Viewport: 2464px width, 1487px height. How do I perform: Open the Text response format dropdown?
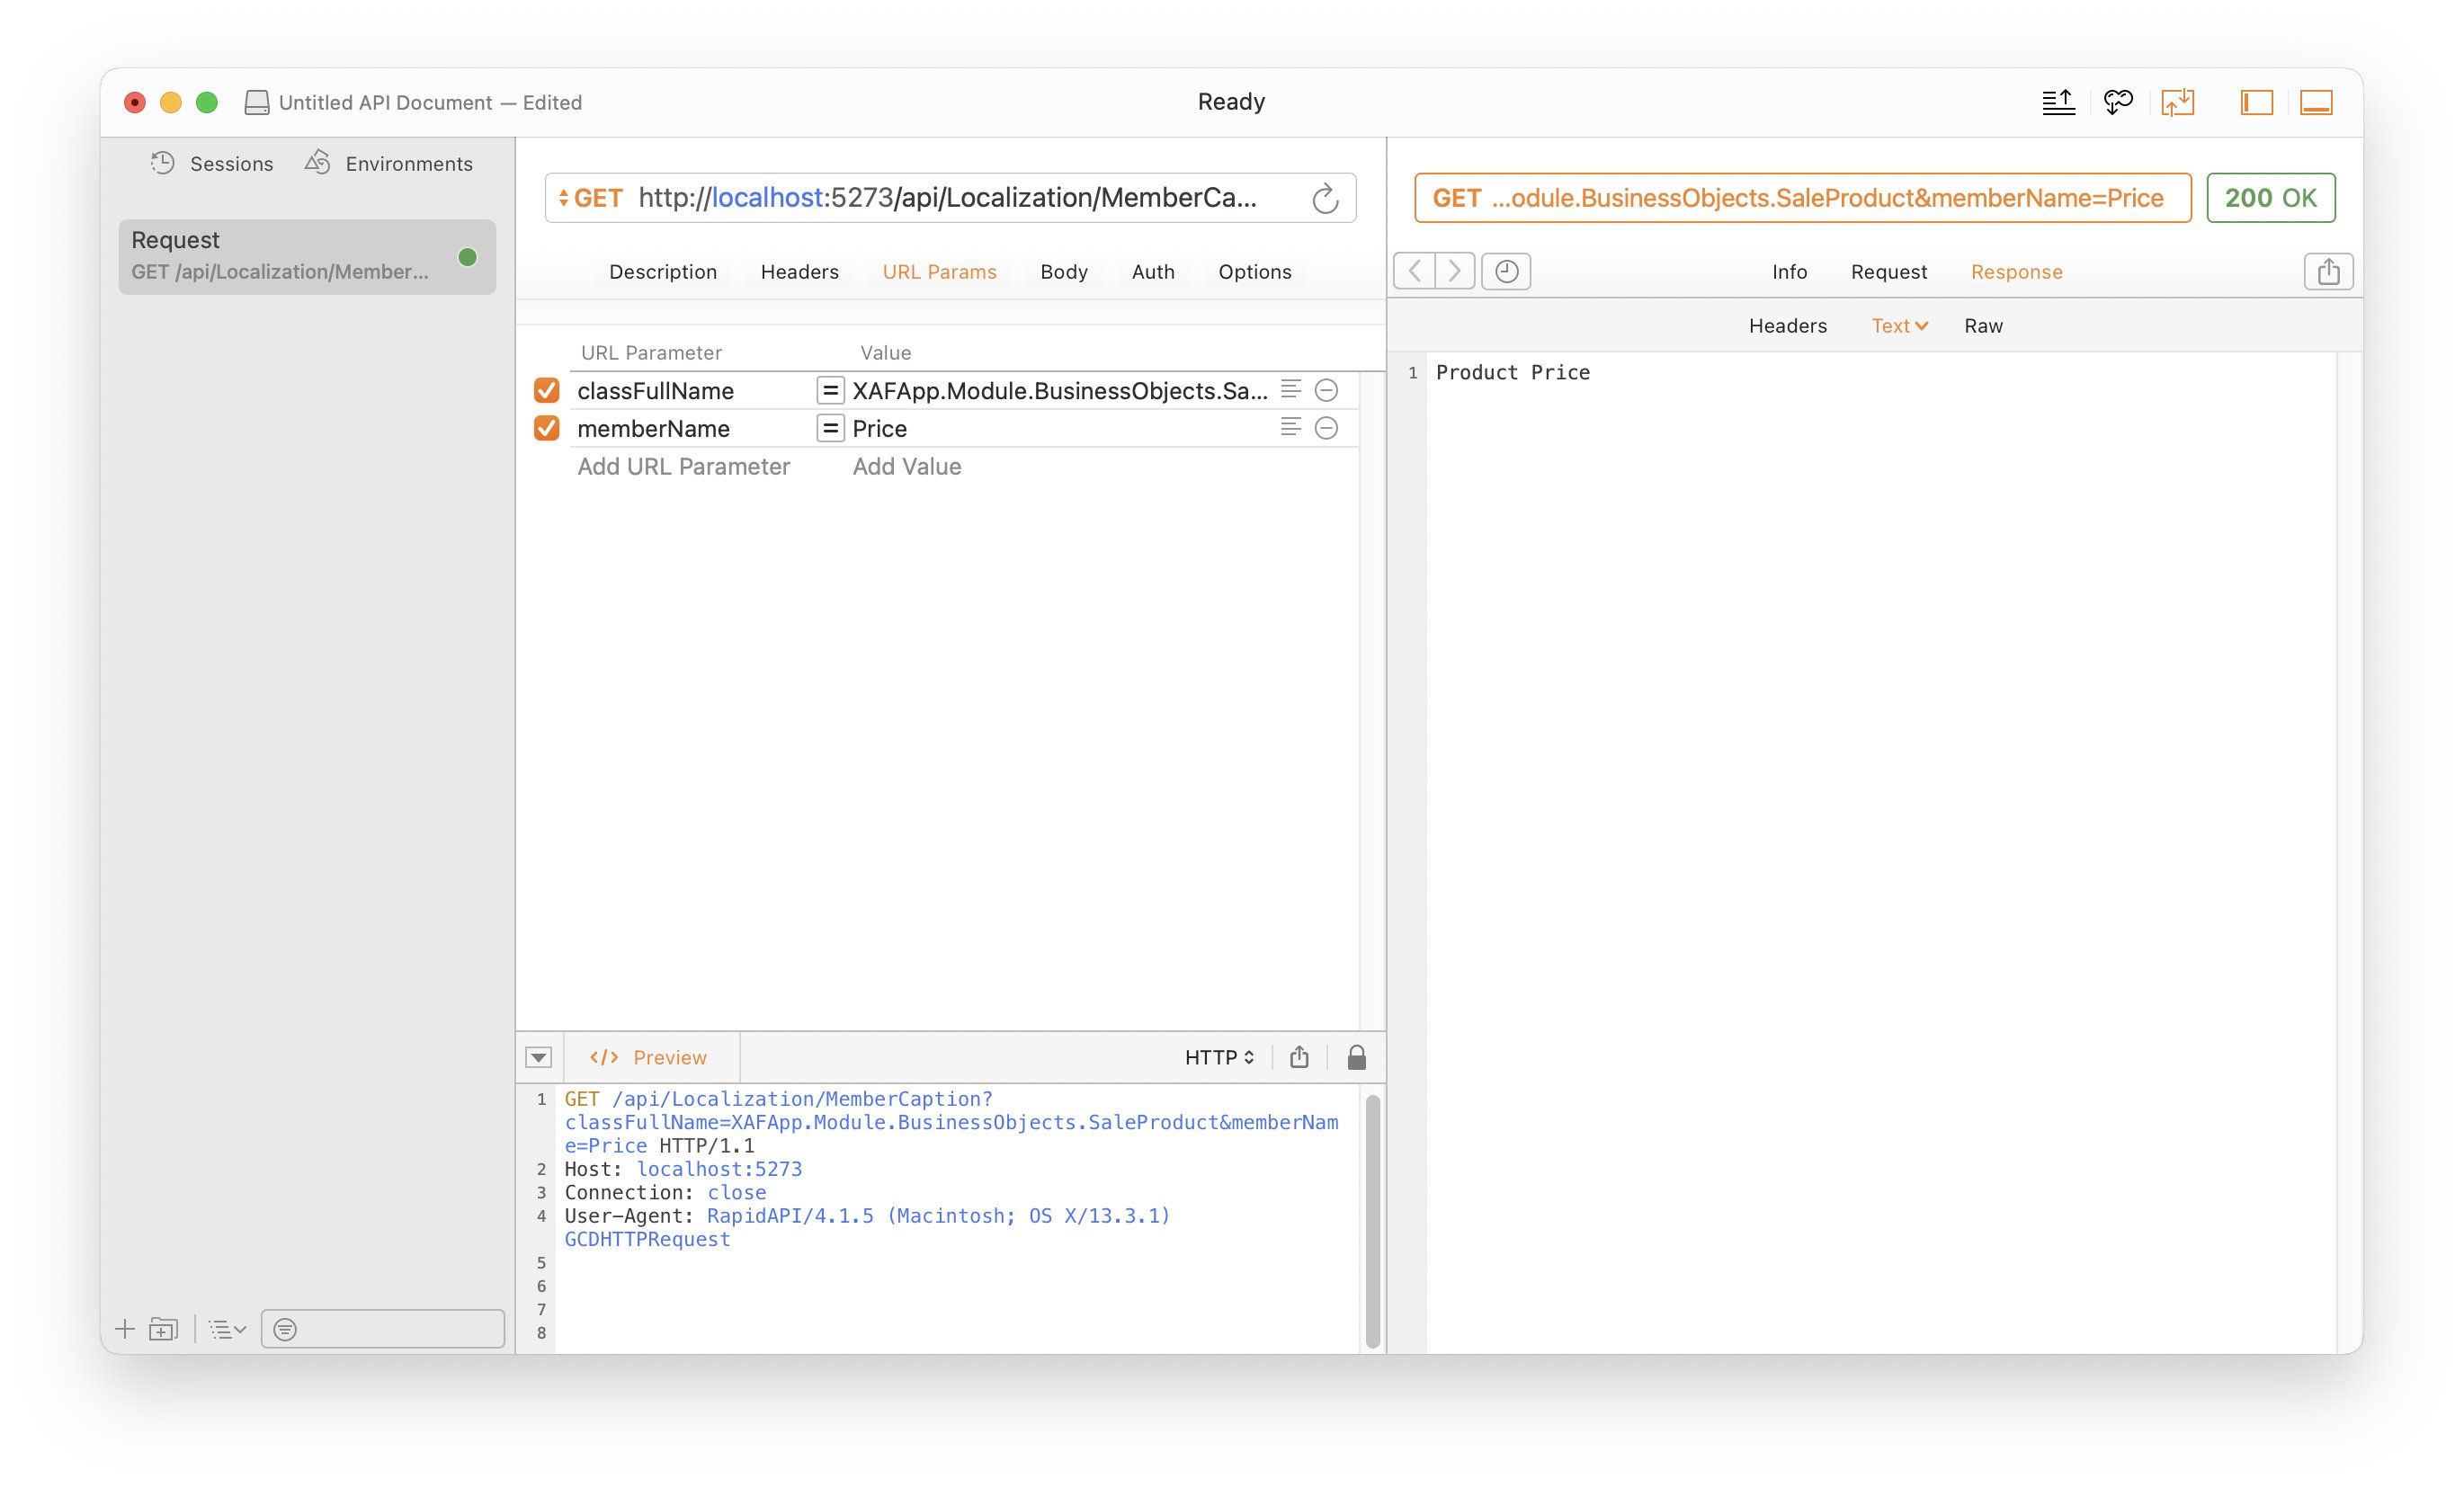pyautogui.click(x=1898, y=326)
